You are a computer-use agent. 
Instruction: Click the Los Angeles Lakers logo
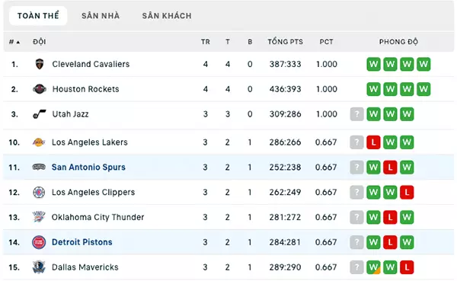(x=39, y=142)
